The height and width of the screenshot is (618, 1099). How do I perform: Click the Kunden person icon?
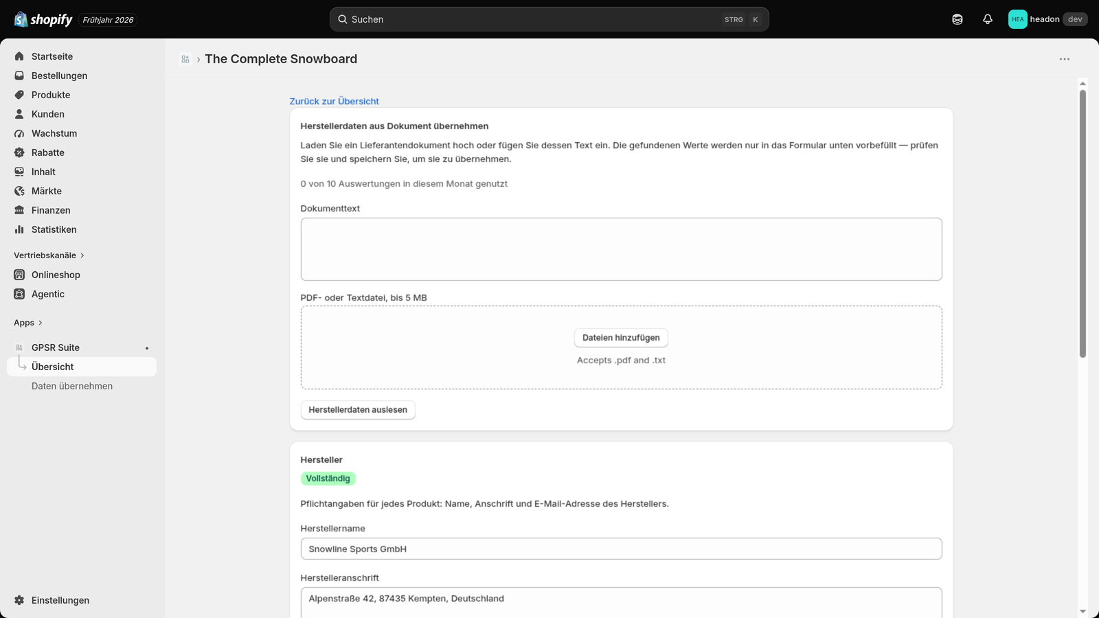coord(19,114)
